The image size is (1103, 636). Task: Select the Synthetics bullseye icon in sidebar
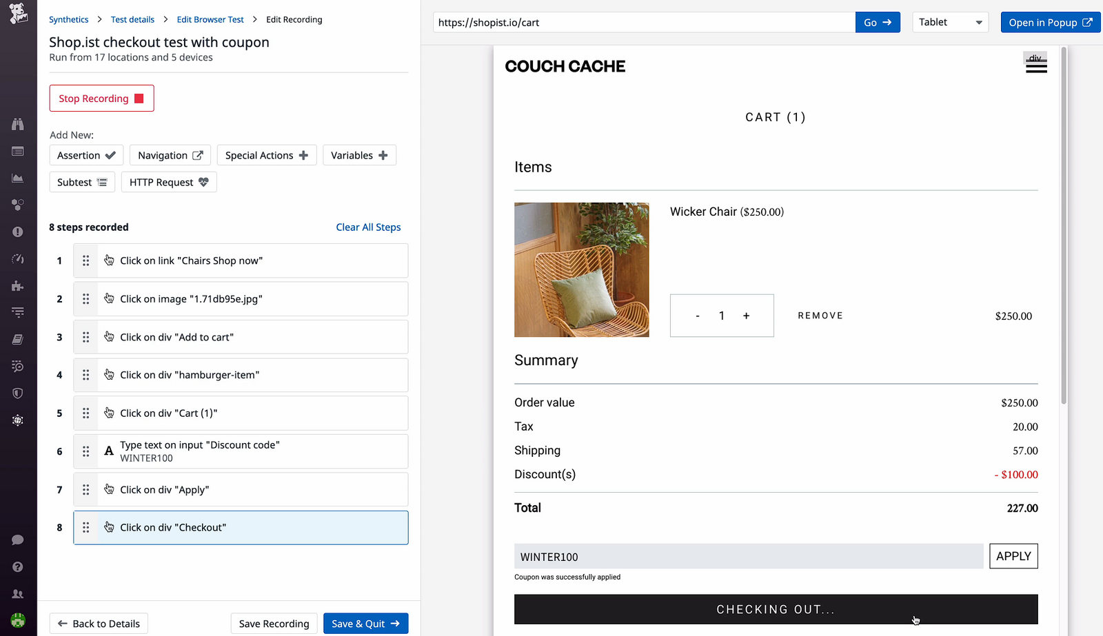tap(18, 420)
